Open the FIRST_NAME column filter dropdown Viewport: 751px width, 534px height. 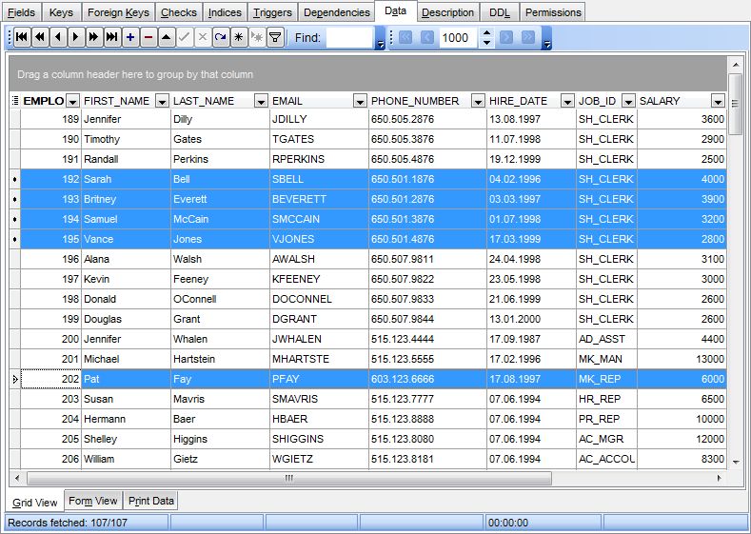point(162,101)
